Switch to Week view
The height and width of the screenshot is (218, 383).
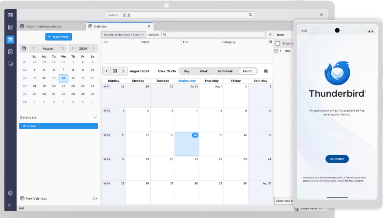[203, 71]
